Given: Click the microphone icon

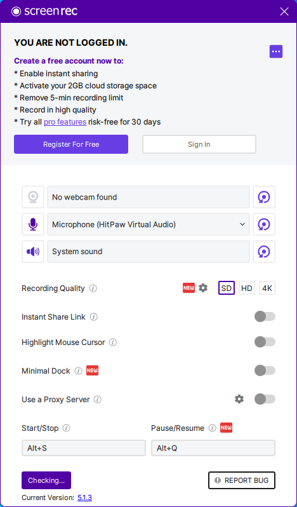Looking at the screenshot, I should point(33,224).
